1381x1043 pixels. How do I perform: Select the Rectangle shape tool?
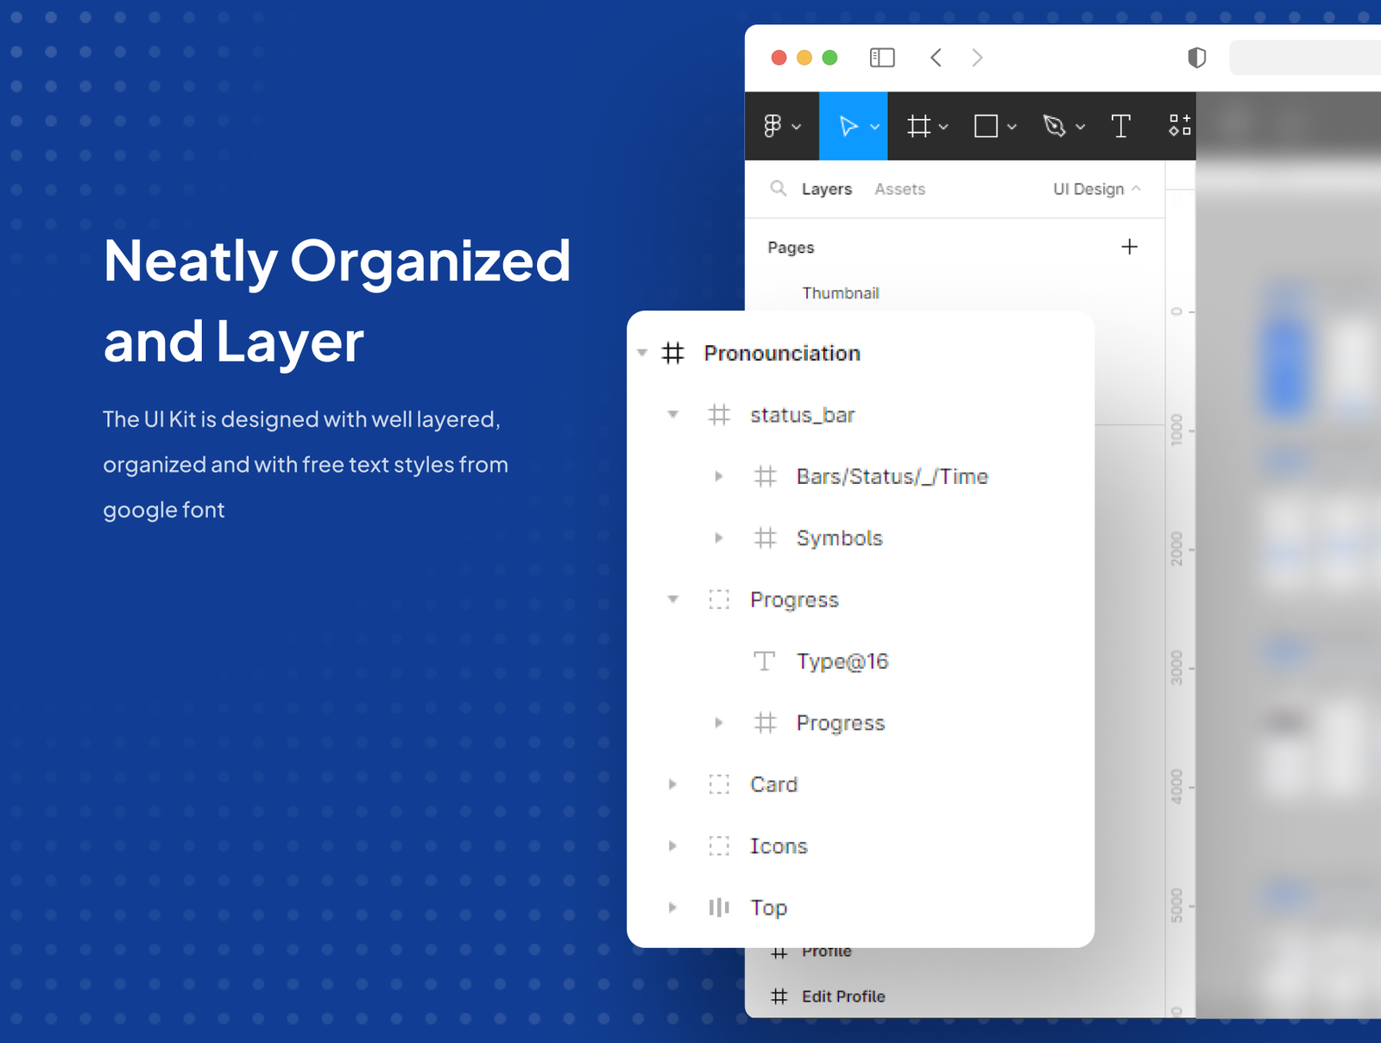point(986,126)
